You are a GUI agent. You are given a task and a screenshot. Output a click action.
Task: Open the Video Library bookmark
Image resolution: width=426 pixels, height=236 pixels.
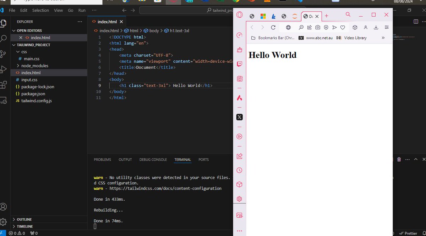pos(351,38)
